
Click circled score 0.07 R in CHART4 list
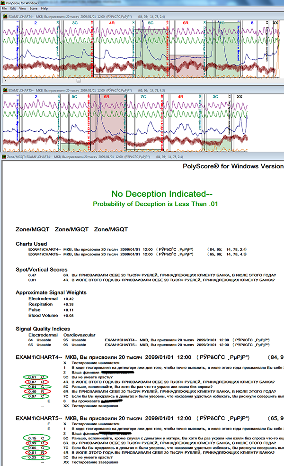click(x=36, y=382)
